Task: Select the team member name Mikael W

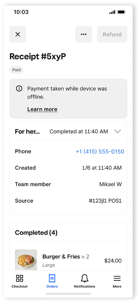Action: coord(110,184)
